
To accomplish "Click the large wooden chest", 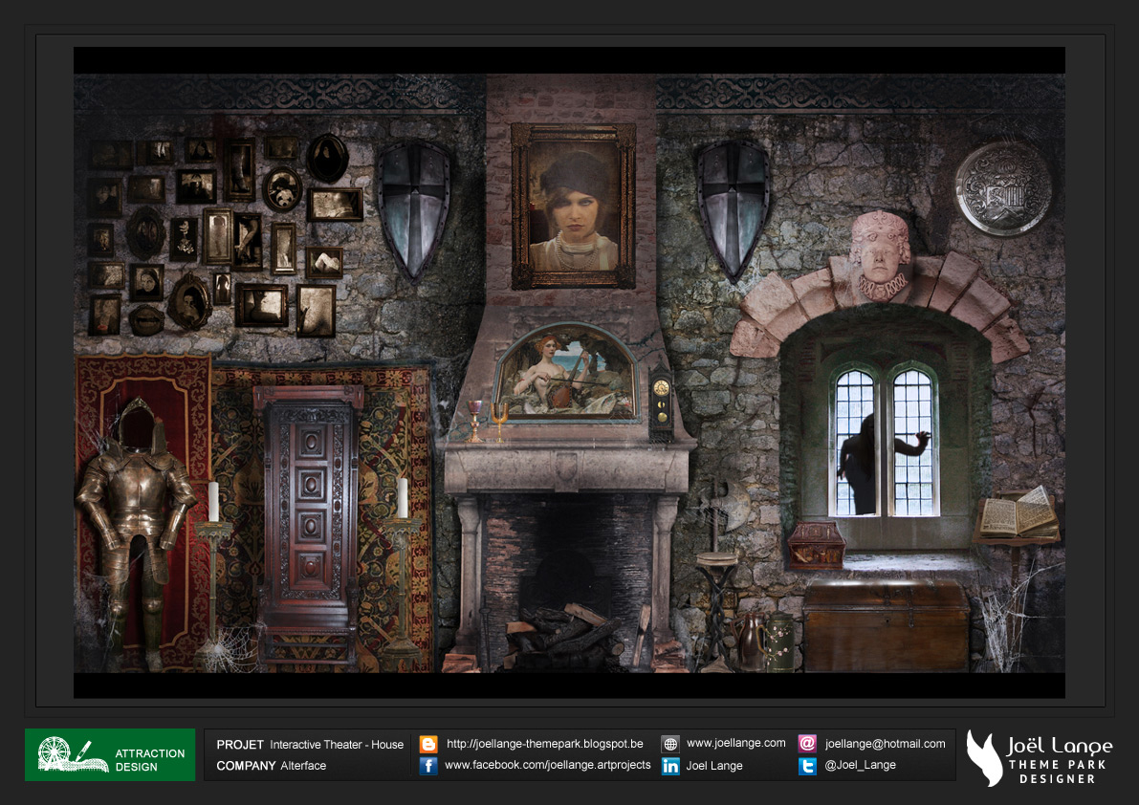I will [x=886, y=625].
